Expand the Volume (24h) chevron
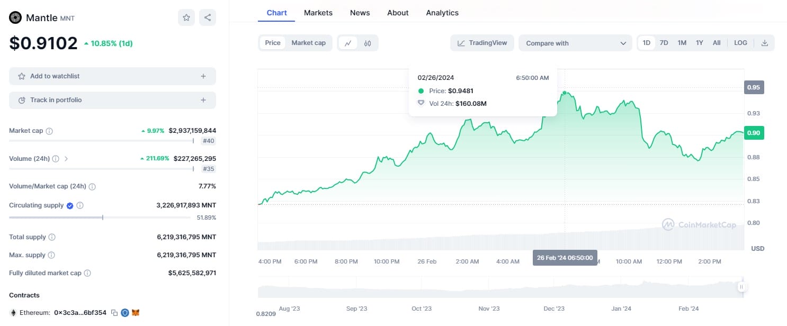Viewport: 787px width, 326px height. click(x=66, y=158)
